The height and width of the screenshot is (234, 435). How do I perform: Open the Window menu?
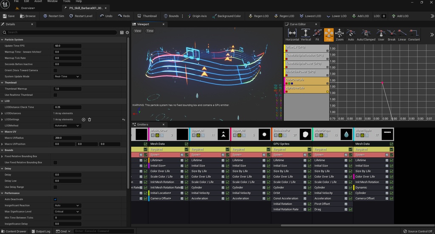(52, 1)
